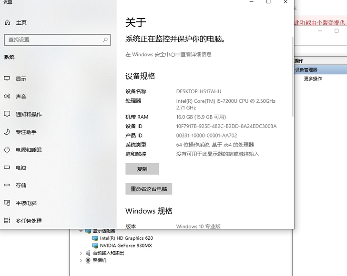Open 更多操作 in the 操作 pane
Screen dimensions: 347x276
pyautogui.click(x=313, y=79)
